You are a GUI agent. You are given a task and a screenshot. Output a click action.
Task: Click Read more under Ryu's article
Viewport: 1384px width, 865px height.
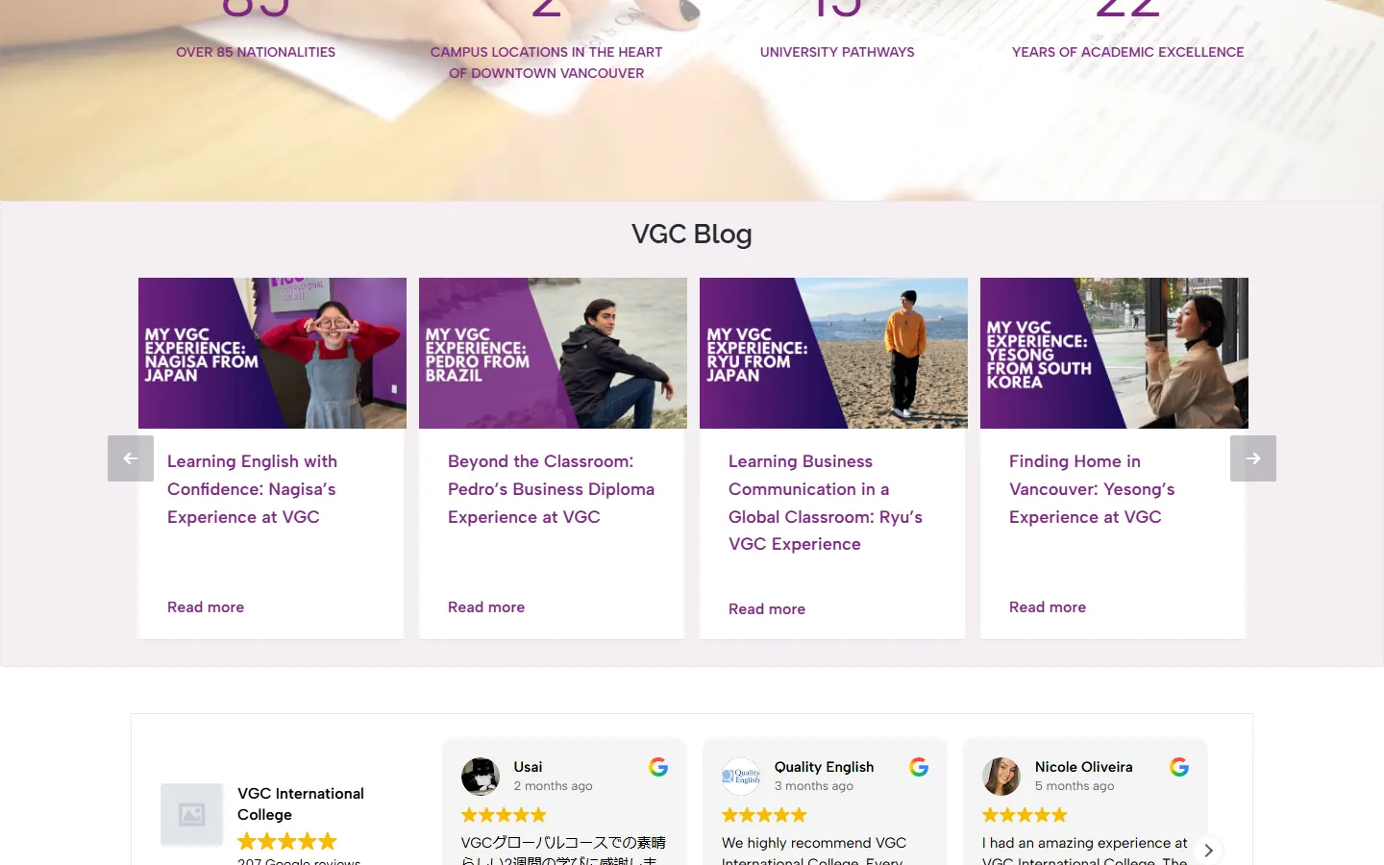point(767,609)
